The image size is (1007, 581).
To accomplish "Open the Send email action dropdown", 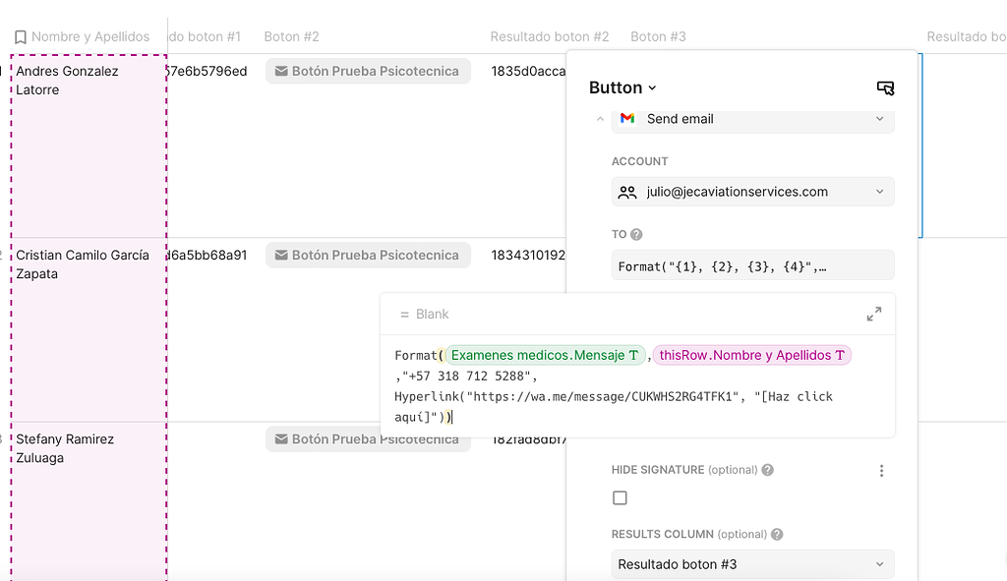I will 879,119.
